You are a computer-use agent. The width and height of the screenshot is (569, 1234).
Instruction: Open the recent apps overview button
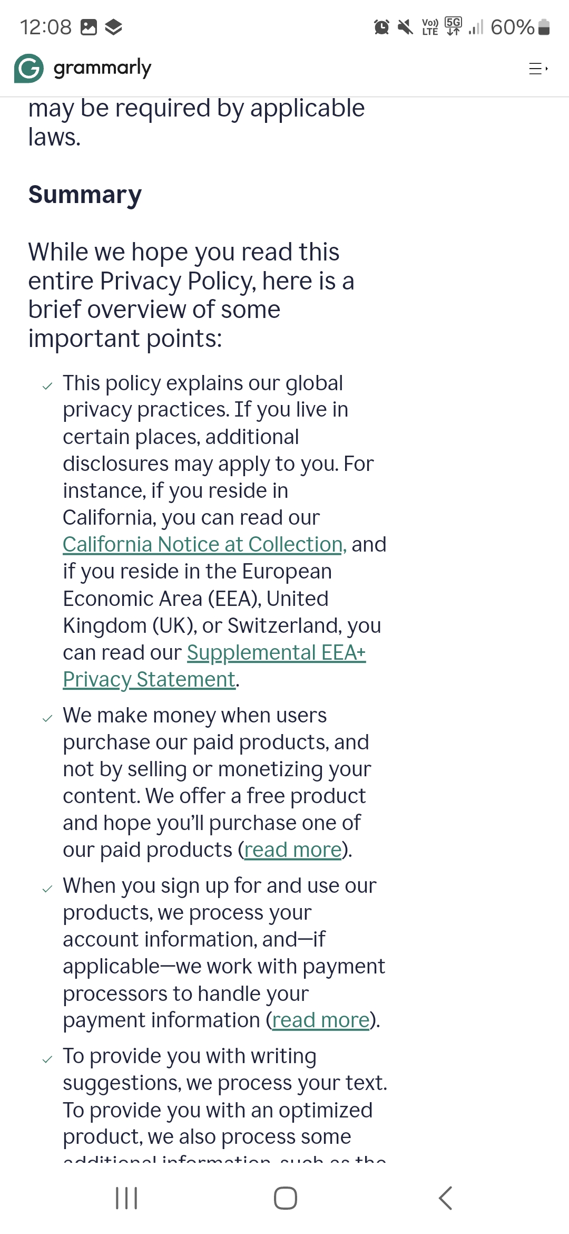[x=126, y=1198]
